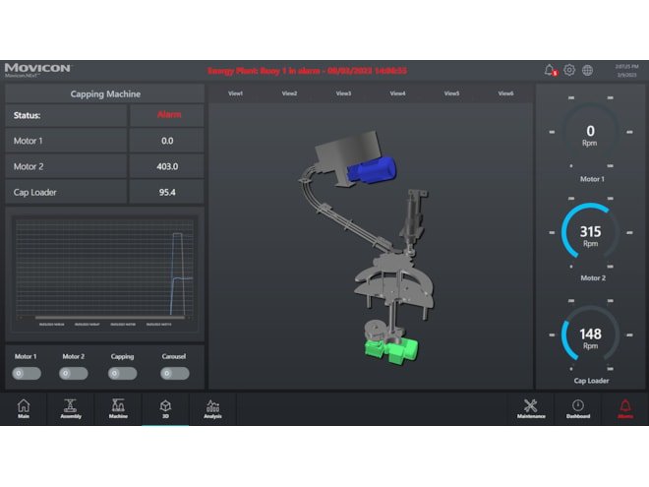649x487 pixels.
Task: Open the Main home screen
Action: click(24, 408)
